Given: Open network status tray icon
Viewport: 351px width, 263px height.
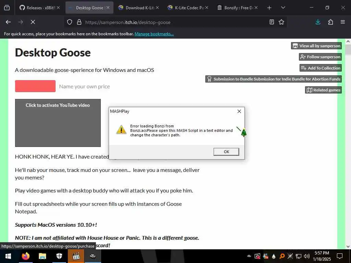Looking at the screenshot, I should [x=299, y=256].
